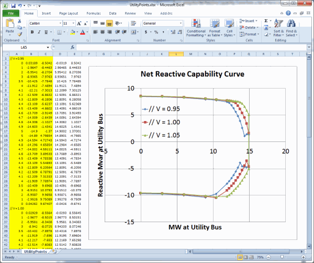This screenshot has width=314, height=263.
Task: Toggle Align Text Left
Action: click(96, 32)
